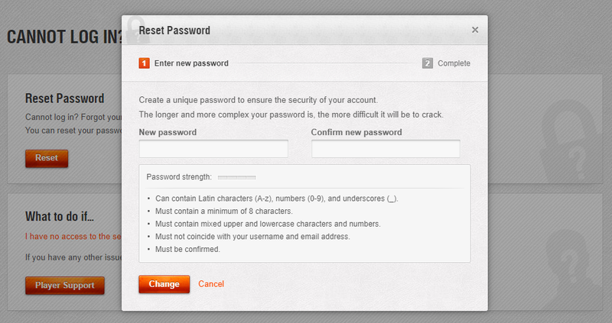Select the 'Complete' step label
612x323 pixels.
[454, 63]
